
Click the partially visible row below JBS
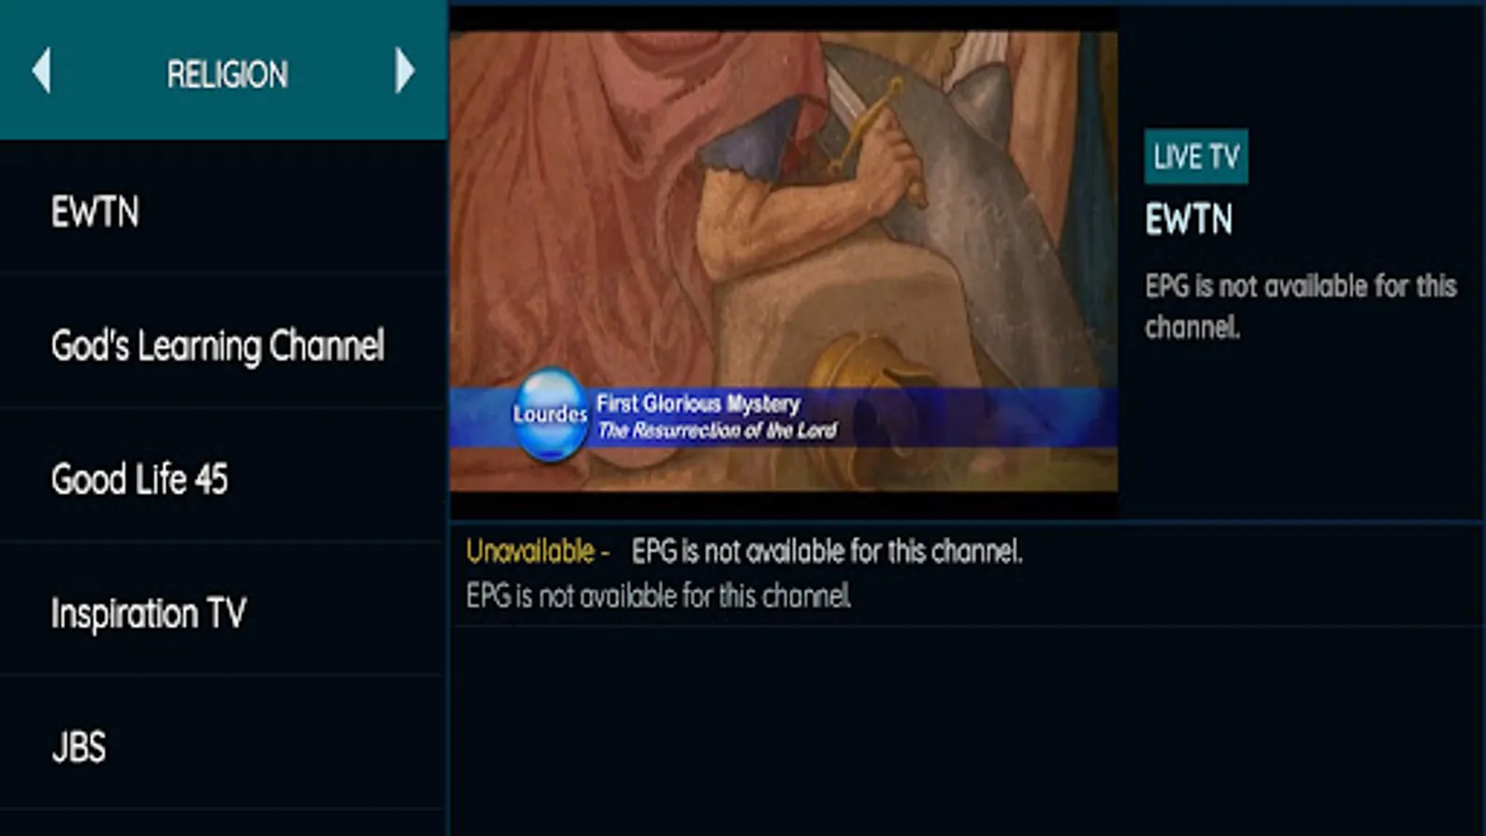click(x=224, y=823)
